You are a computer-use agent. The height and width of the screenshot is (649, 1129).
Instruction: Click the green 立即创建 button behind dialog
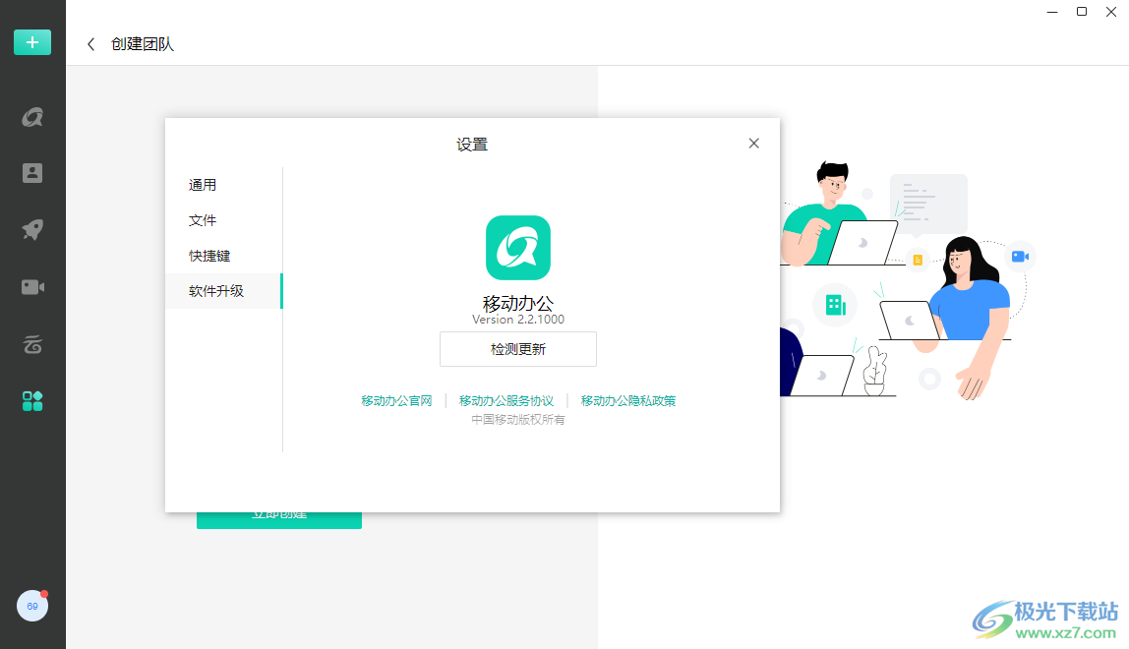(279, 521)
